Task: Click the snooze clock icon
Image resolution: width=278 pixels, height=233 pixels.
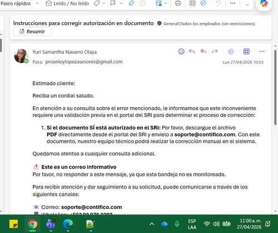Action: point(142,3)
